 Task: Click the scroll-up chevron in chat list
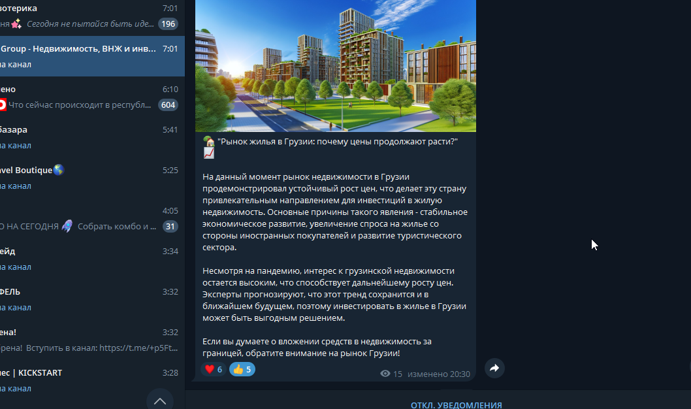tap(160, 401)
